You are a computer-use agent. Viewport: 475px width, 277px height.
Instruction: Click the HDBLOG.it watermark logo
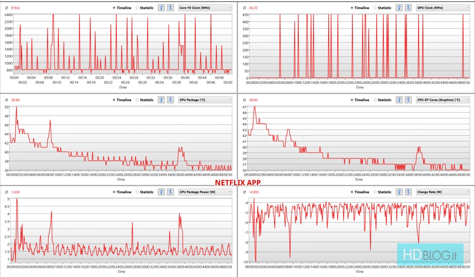pos(429,256)
